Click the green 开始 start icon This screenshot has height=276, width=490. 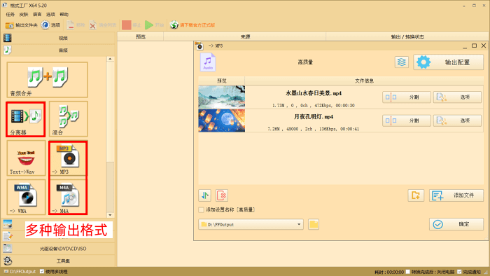coord(149,25)
